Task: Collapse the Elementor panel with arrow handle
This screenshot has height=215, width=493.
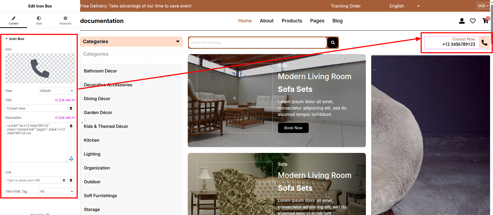Action: pos(82,123)
